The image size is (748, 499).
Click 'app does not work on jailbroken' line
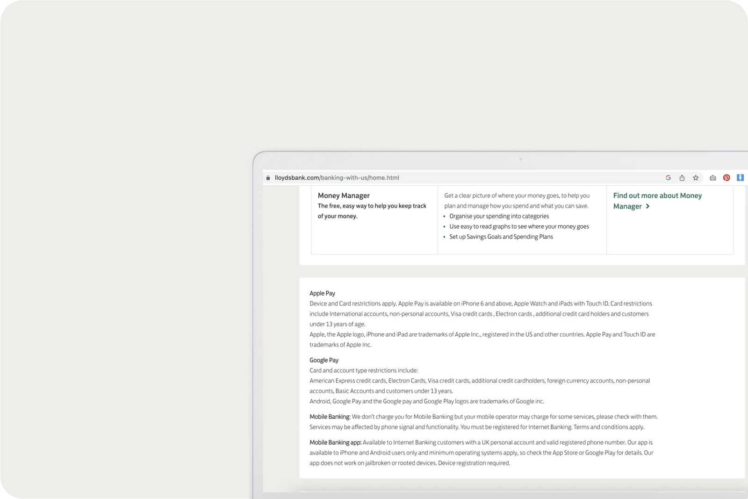pos(410,463)
